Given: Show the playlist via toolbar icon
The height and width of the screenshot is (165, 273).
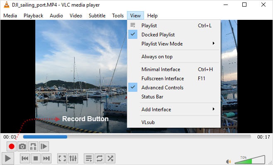Looking at the screenshot, I should pos(89,158).
